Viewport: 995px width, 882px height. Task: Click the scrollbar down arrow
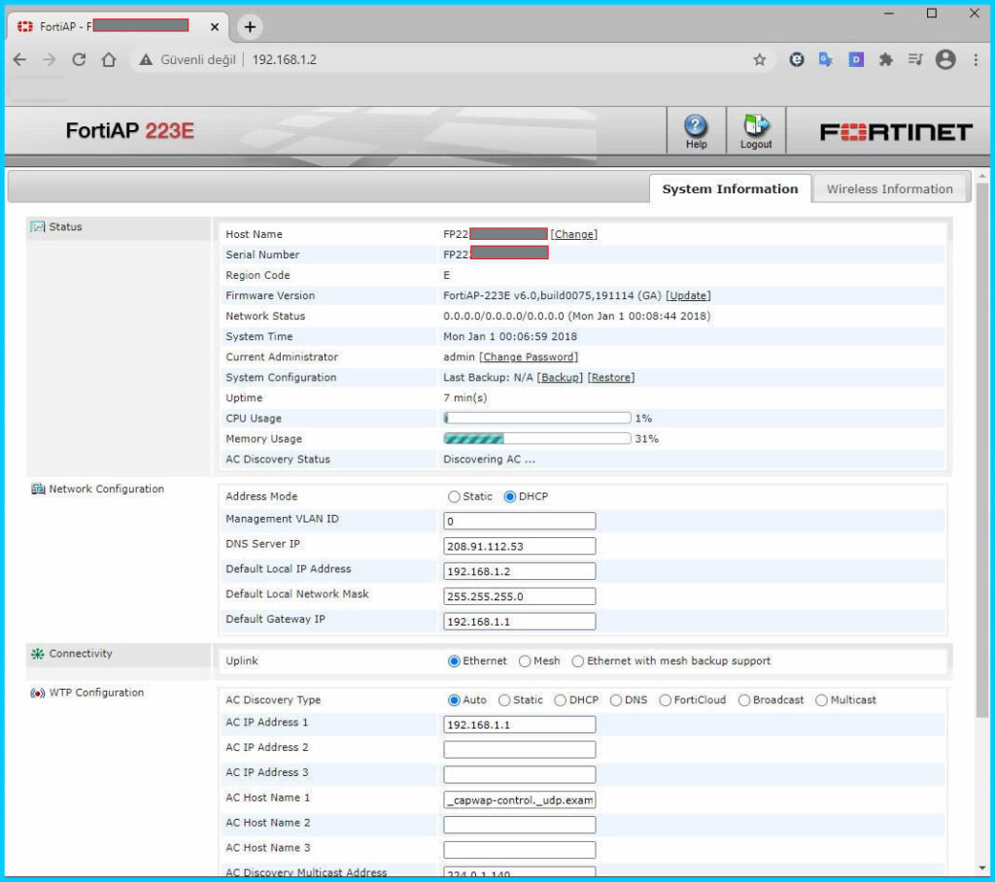pos(981,867)
